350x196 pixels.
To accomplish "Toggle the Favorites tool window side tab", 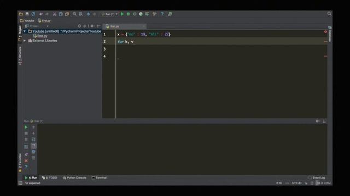I will (20, 163).
